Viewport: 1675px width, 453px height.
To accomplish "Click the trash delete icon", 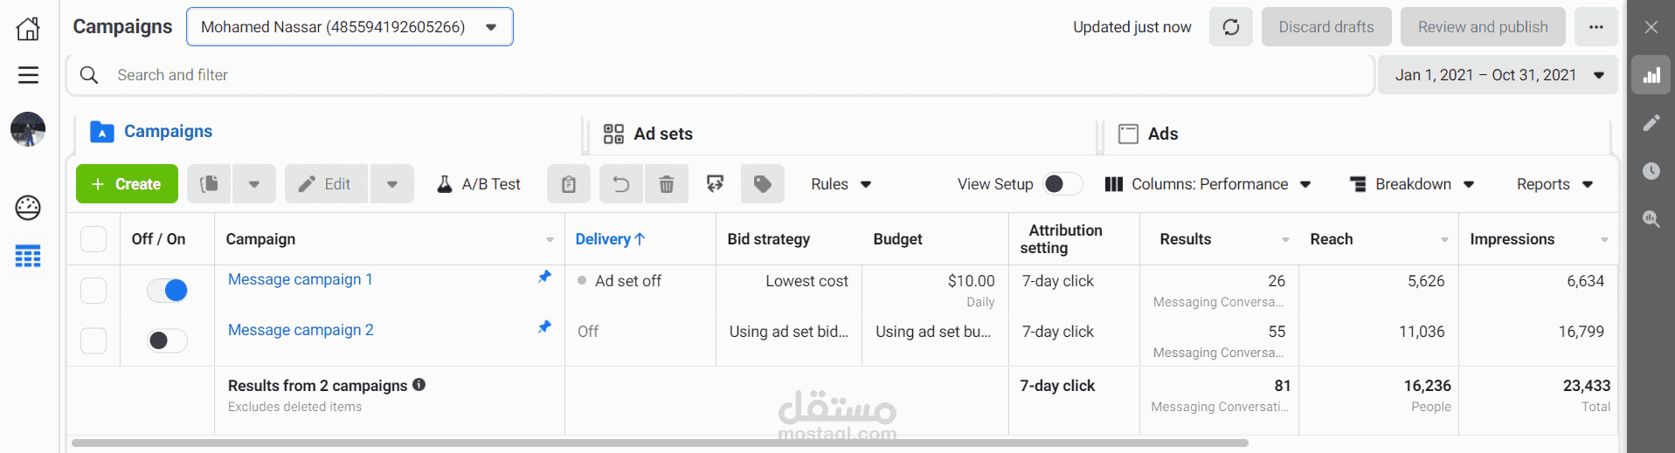I will coord(666,184).
